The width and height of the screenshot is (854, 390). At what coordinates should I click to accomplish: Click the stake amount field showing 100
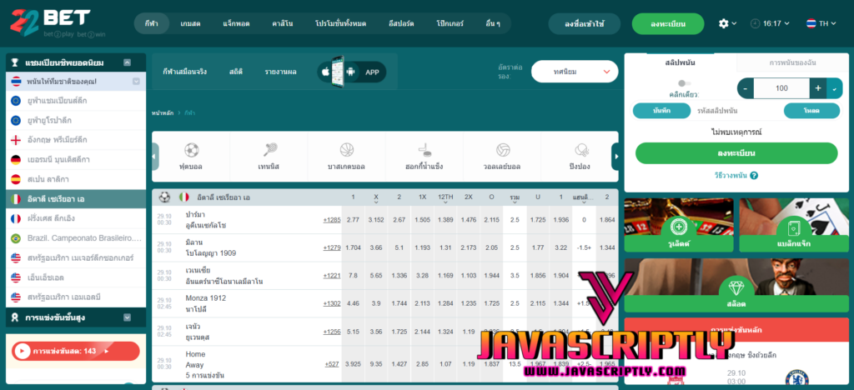point(781,88)
